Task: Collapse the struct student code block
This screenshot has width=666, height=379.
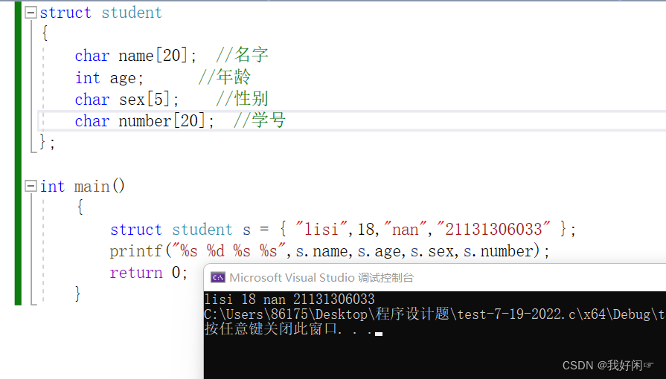Action: [31, 13]
